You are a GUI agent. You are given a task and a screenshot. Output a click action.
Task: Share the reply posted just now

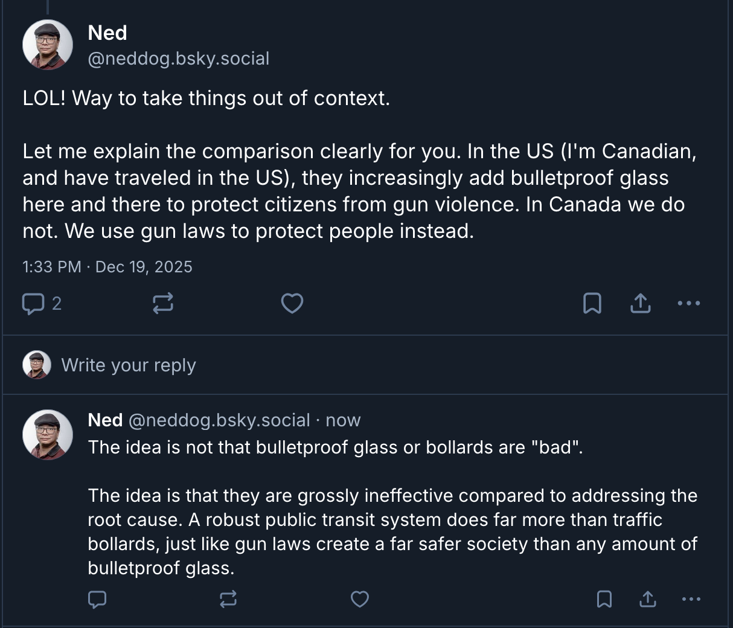647,599
